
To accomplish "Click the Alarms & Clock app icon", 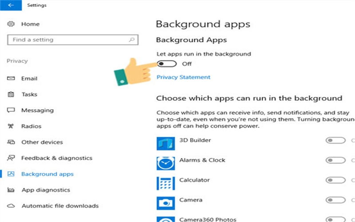I will pyautogui.click(x=166, y=163).
